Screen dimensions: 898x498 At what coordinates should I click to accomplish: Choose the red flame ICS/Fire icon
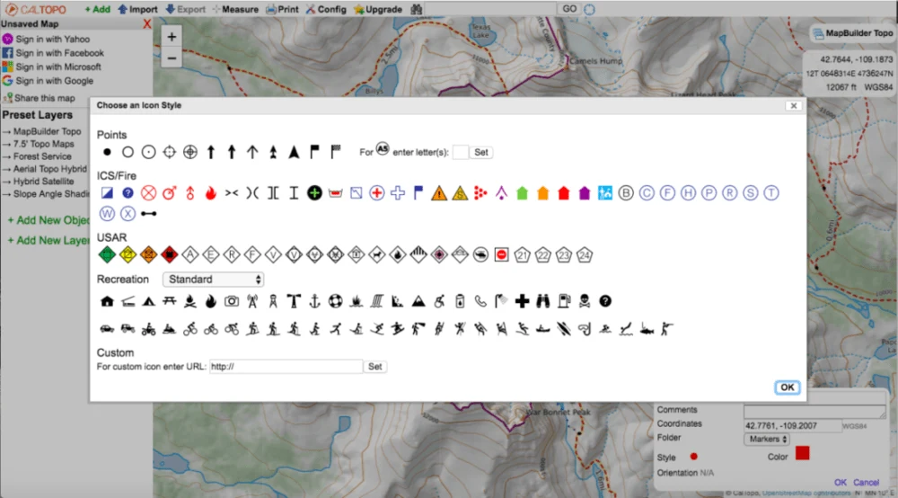tap(211, 193)
